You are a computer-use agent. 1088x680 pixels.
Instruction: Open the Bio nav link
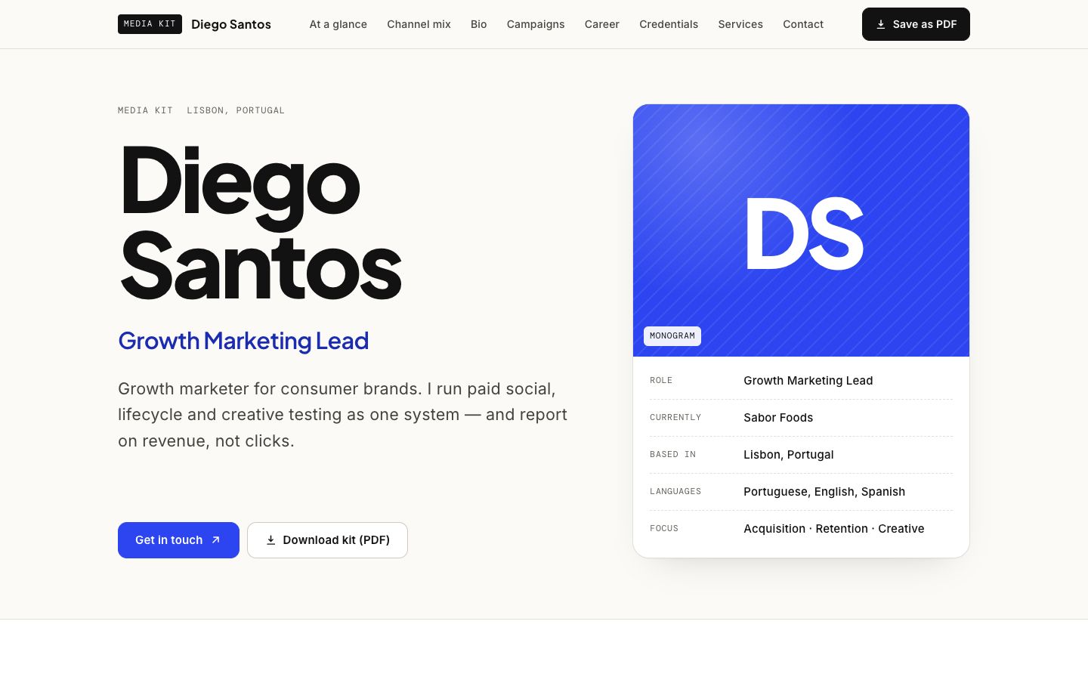pos(478,24)
